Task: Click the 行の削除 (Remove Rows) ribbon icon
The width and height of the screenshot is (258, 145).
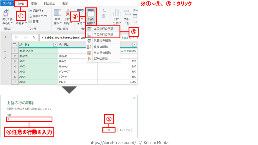Action: [91, 13]
